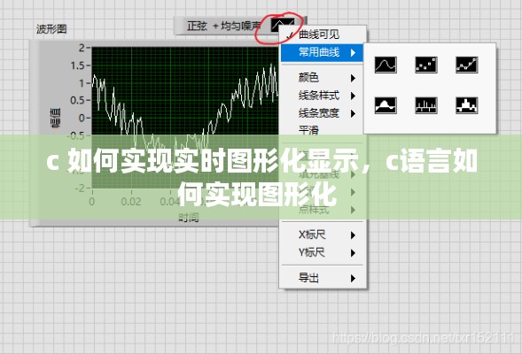Select the filled area plot style icon
Viewport: 522px width, 354px height.
(x=386, y=105)
